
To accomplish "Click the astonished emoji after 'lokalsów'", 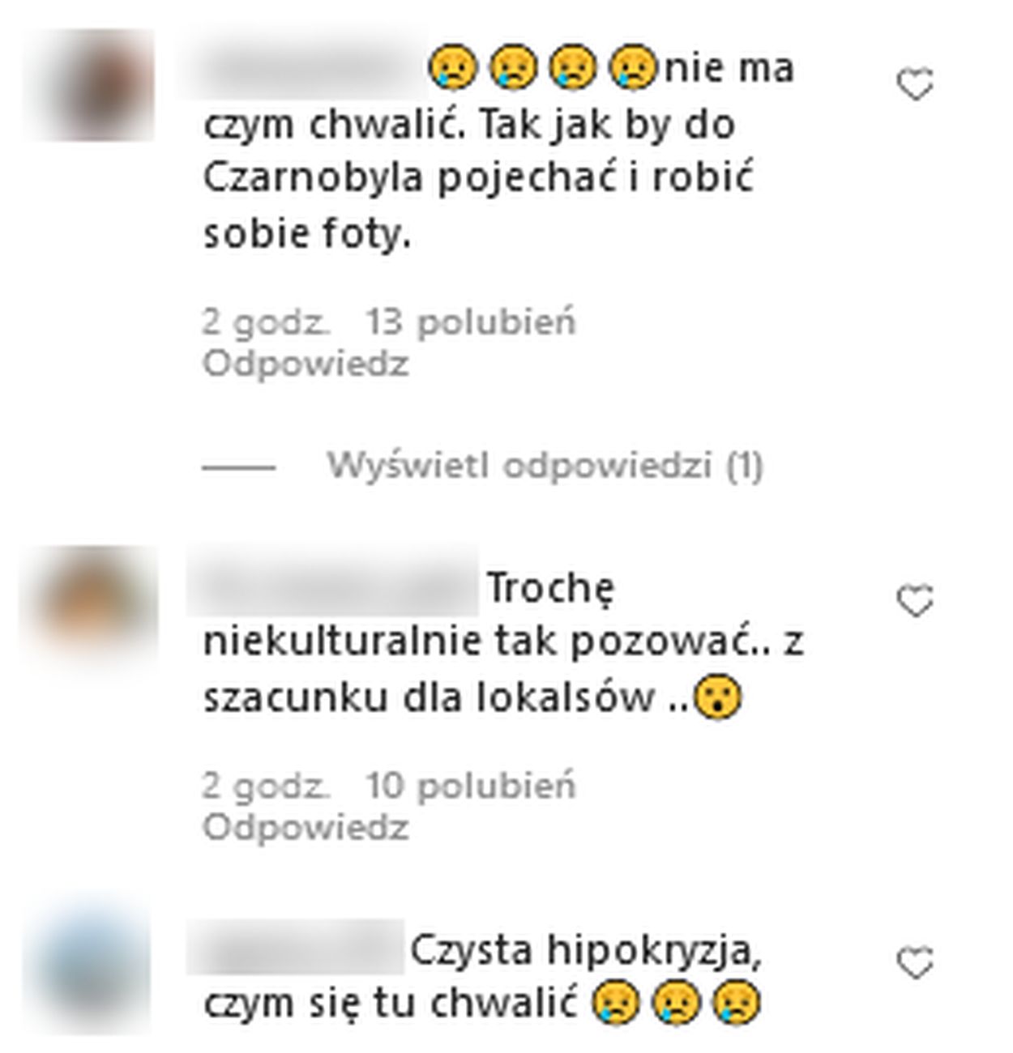I will [x=720, y=699].
